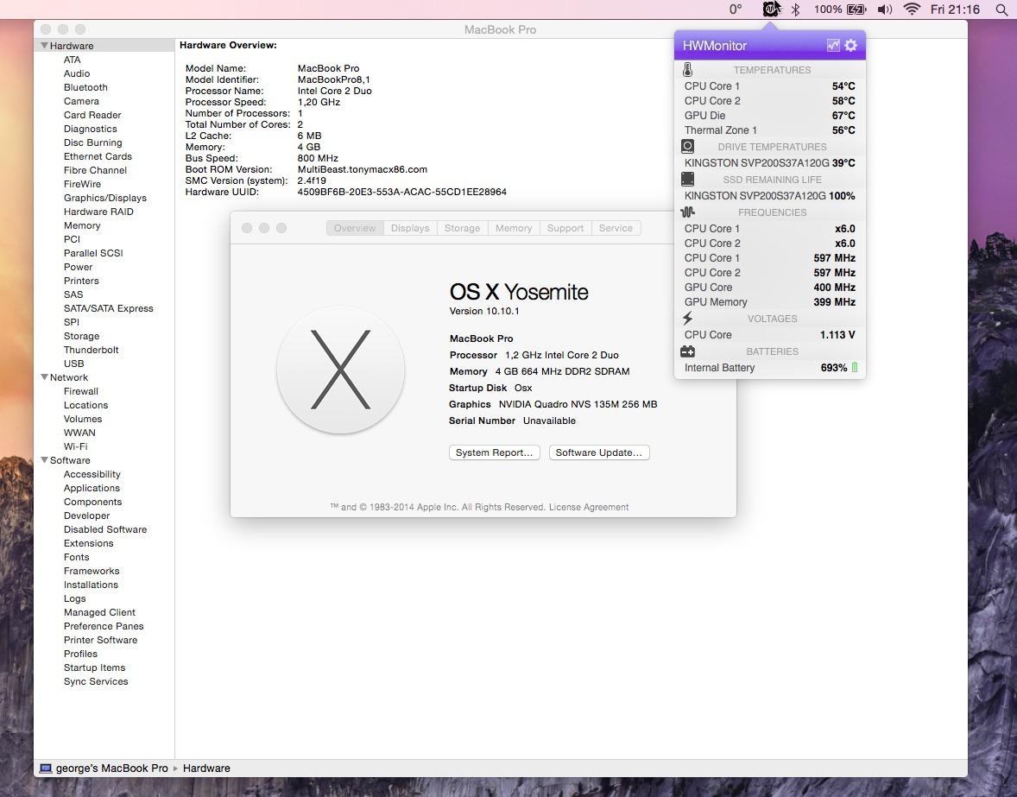Open Spotlight search magnifier icon

click(1001, 9)
